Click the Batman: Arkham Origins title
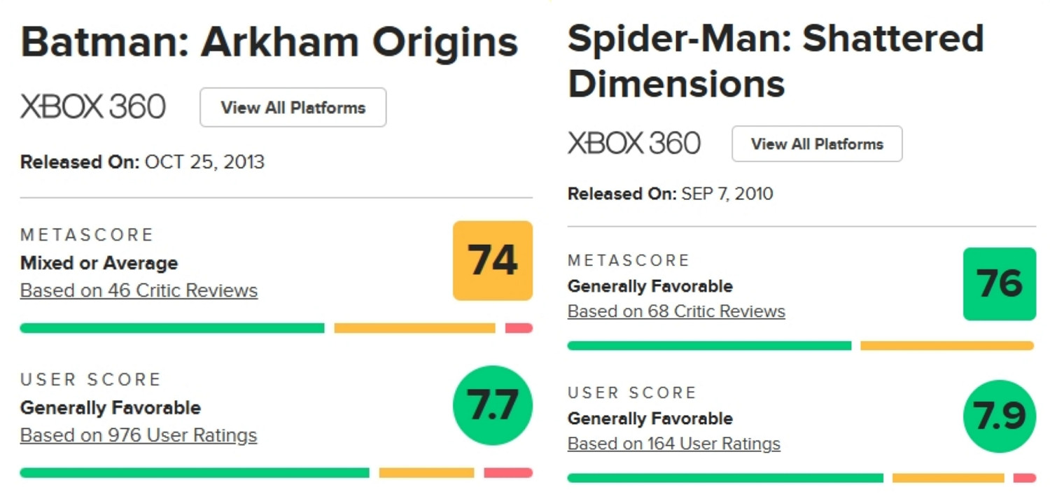The width and height of the screenshot is (1050, 494). (x=269, y=42)
